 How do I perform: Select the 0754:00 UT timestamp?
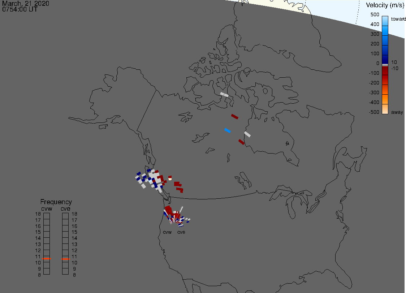point(20,9)
